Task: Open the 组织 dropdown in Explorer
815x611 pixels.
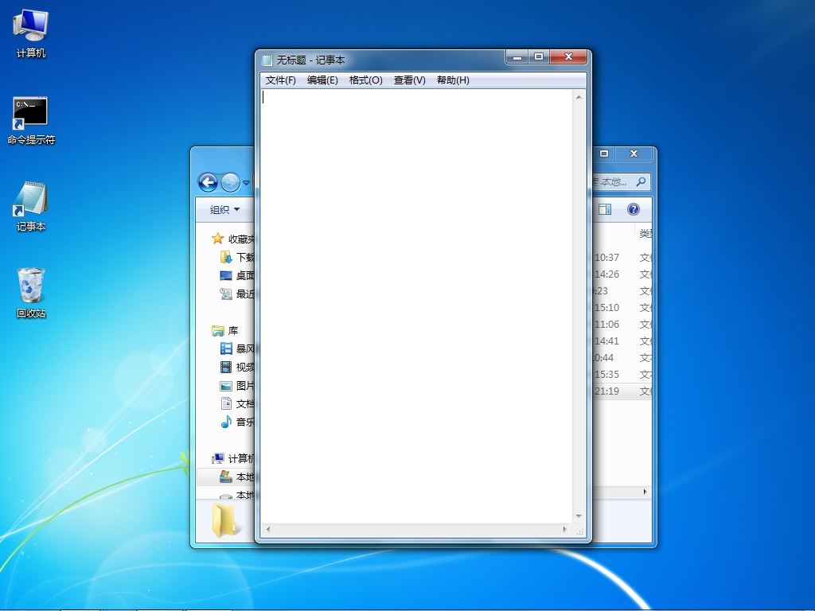Action: [x=224, y=209]
